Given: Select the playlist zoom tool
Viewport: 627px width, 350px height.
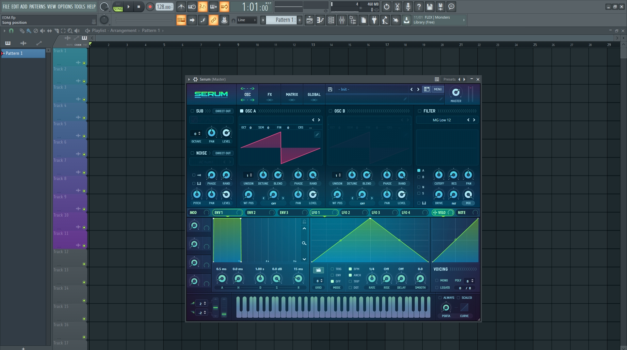Looking at the screenshot, I should pyautogui.click(x=70, y=31).
